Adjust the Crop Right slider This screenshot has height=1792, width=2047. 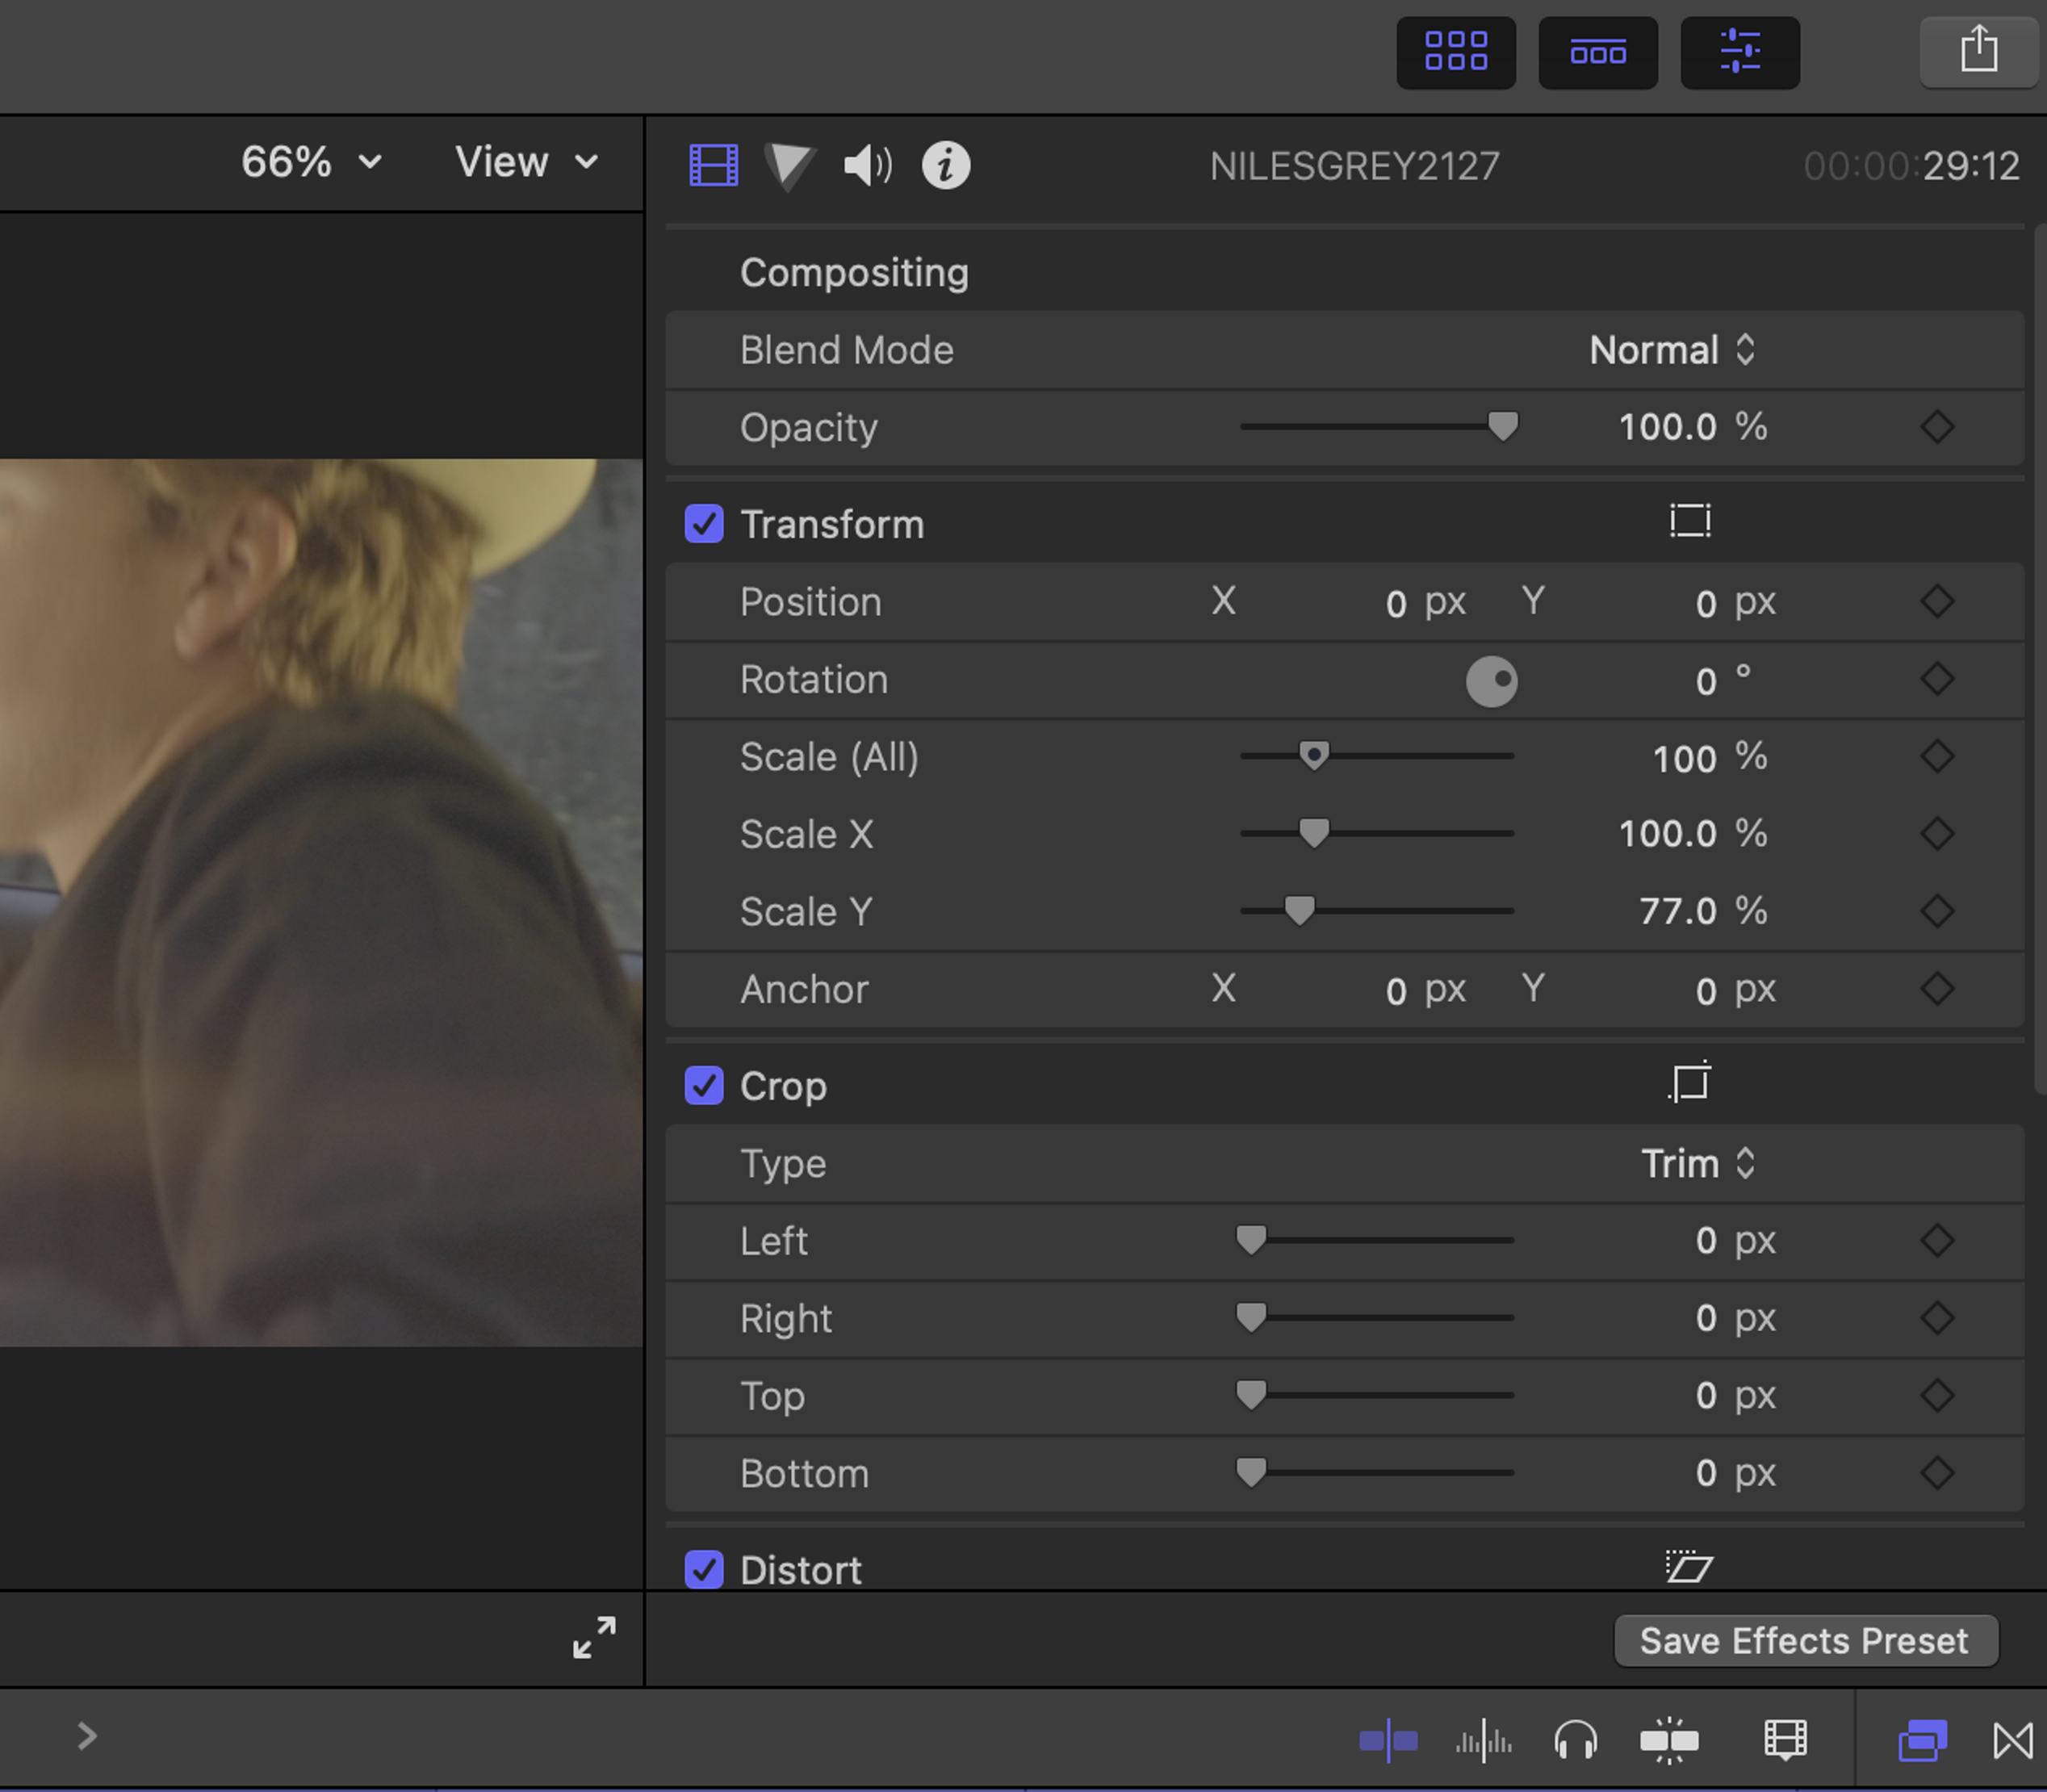1251,1317
